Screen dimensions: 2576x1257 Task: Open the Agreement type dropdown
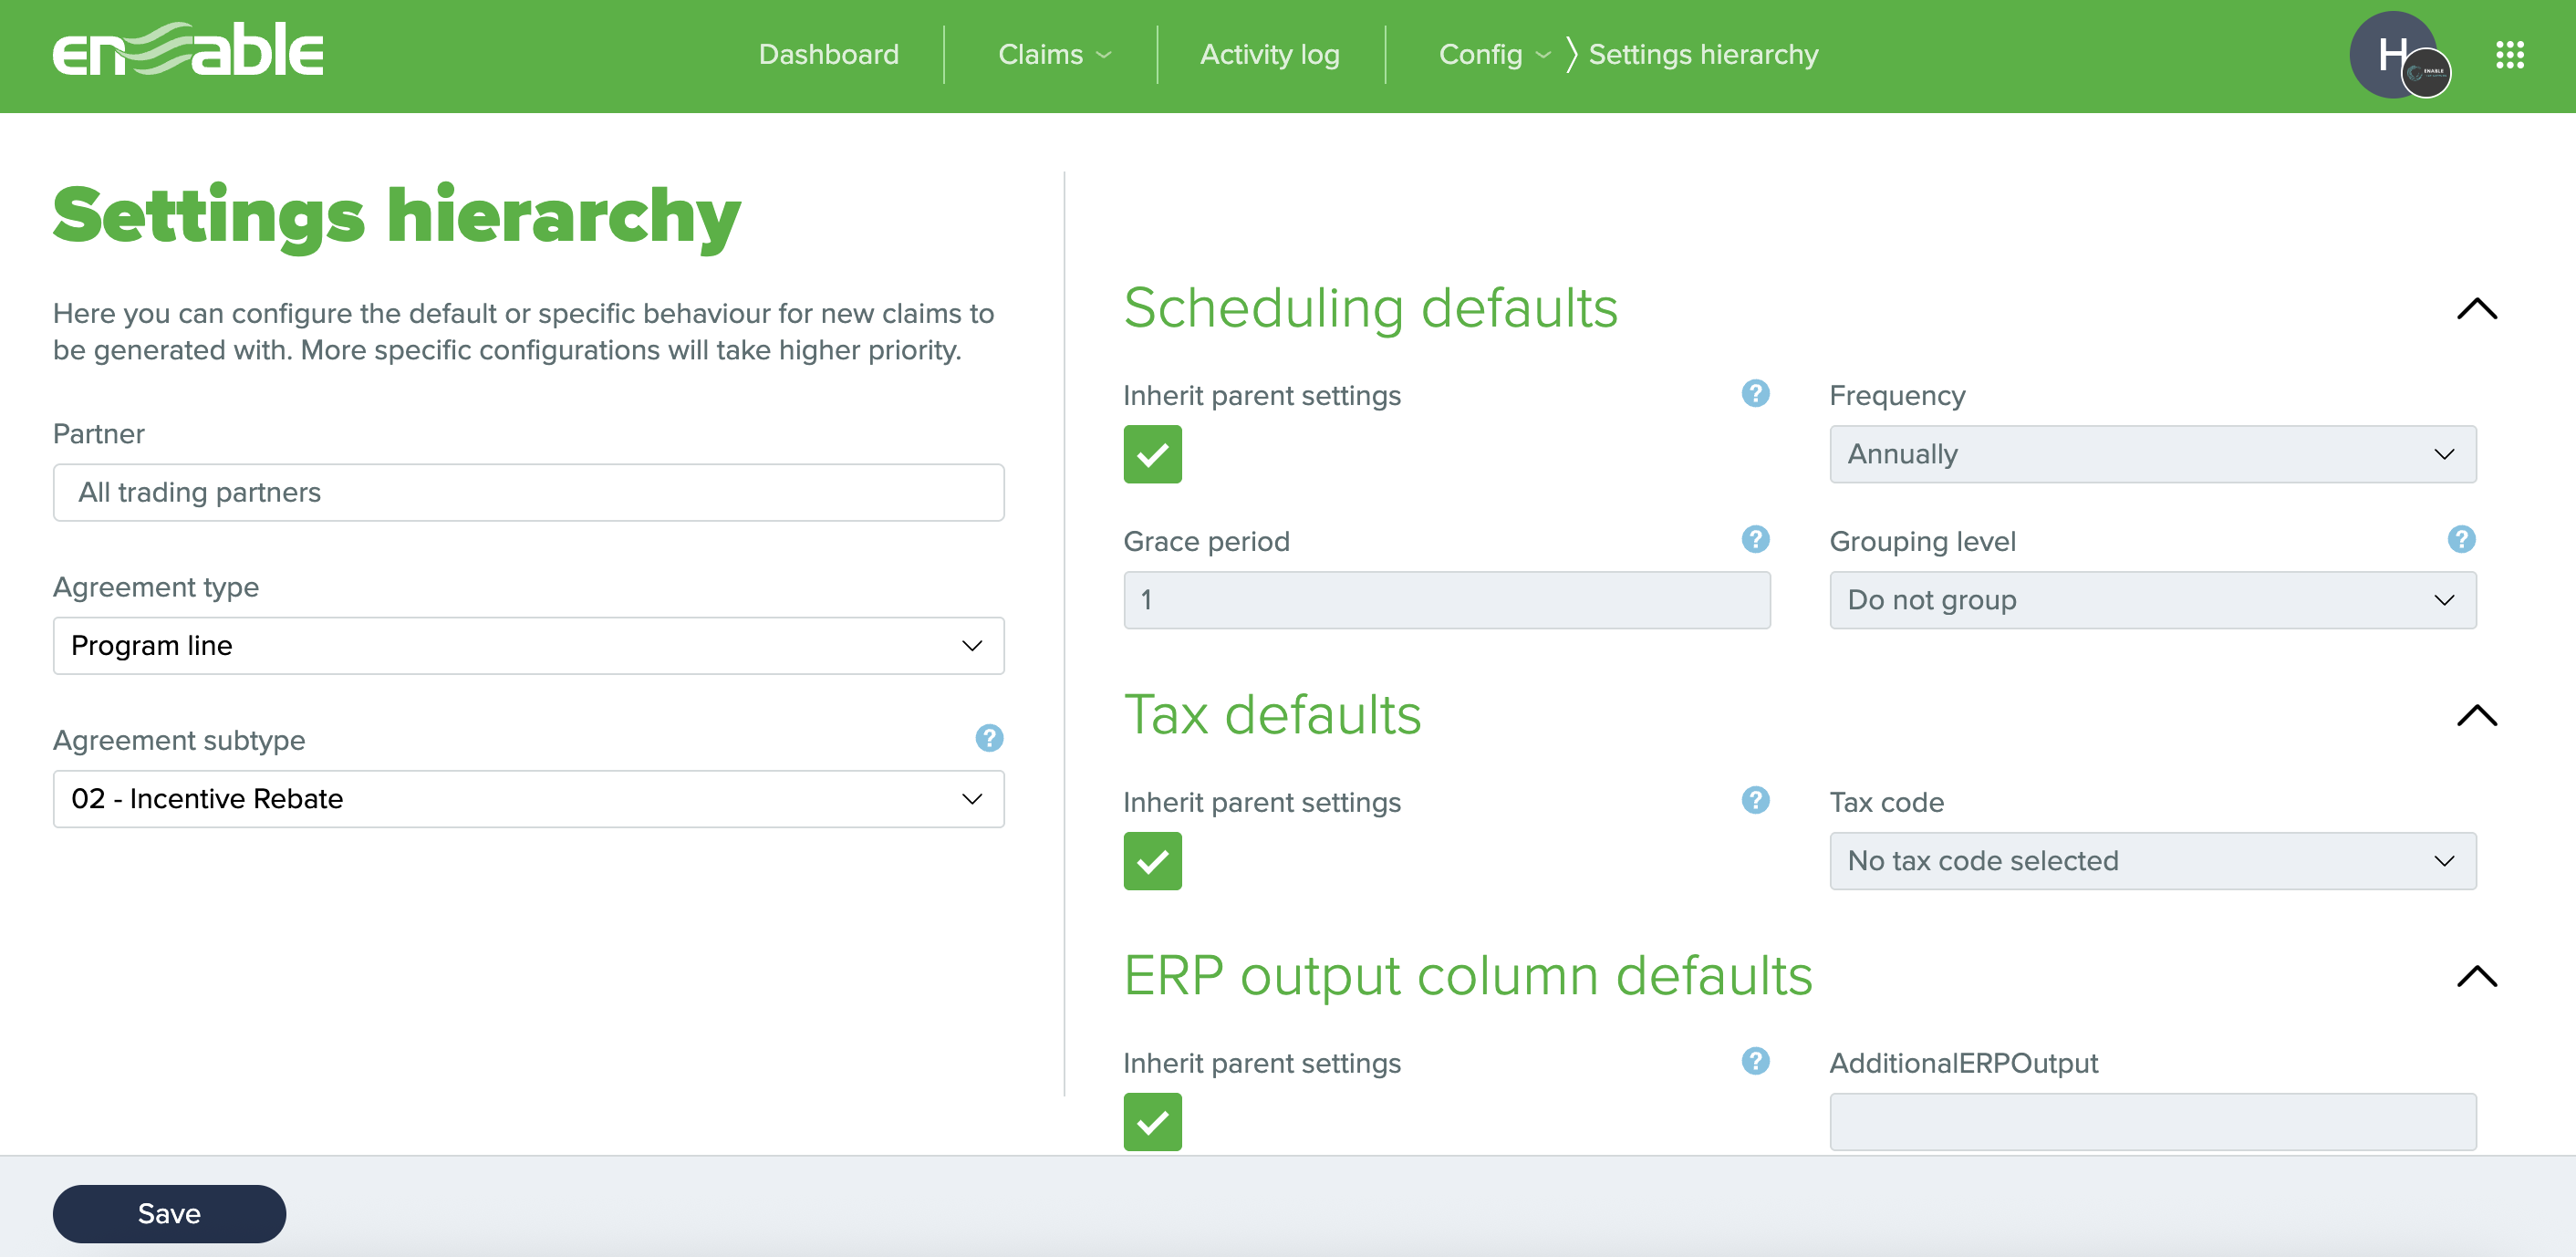[x=528, y=646]
